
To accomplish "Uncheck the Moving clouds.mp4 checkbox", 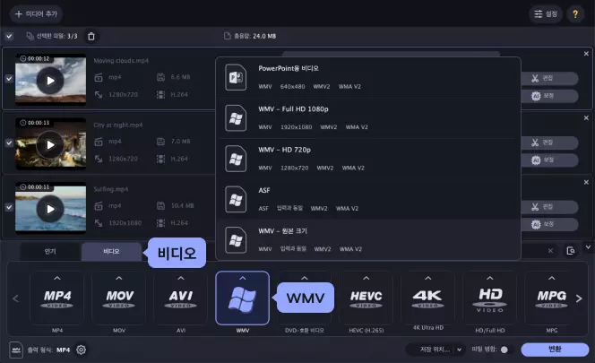I will click(9, 79).
